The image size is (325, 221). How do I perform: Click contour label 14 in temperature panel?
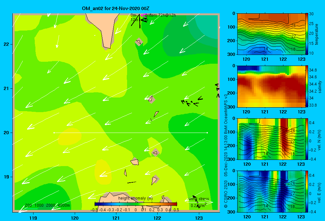tap(266, 49)
